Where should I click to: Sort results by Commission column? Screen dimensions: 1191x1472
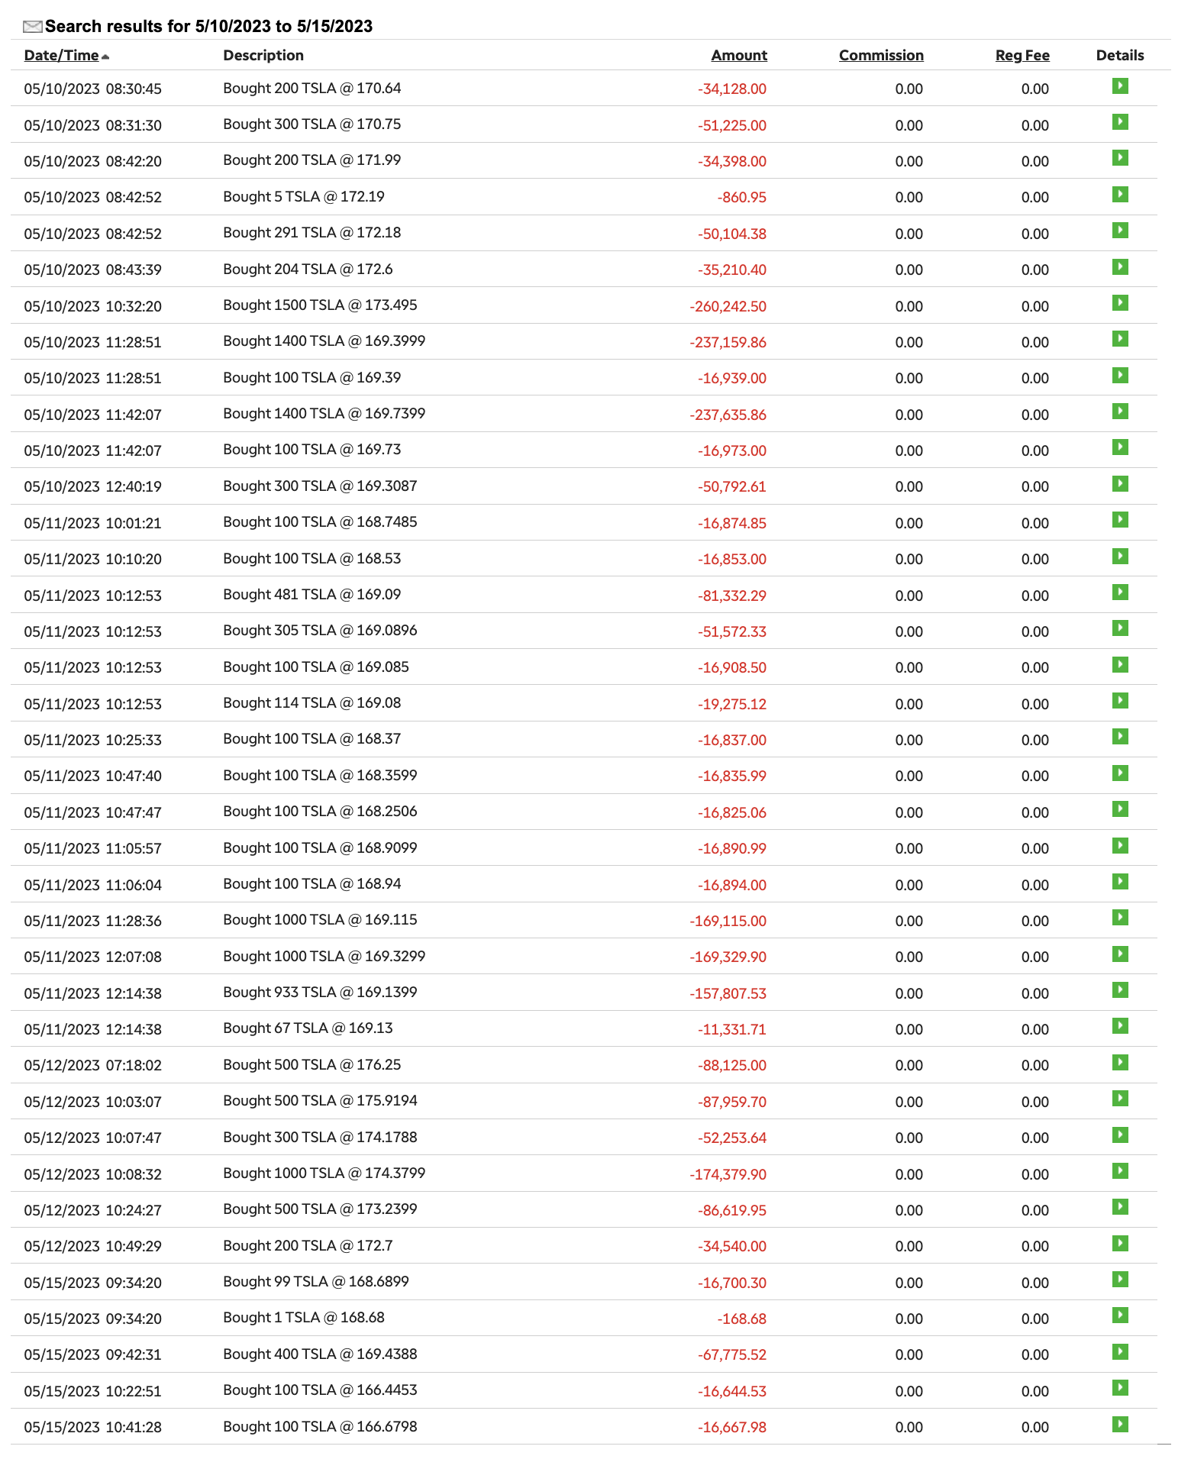(x=881, y=55)
